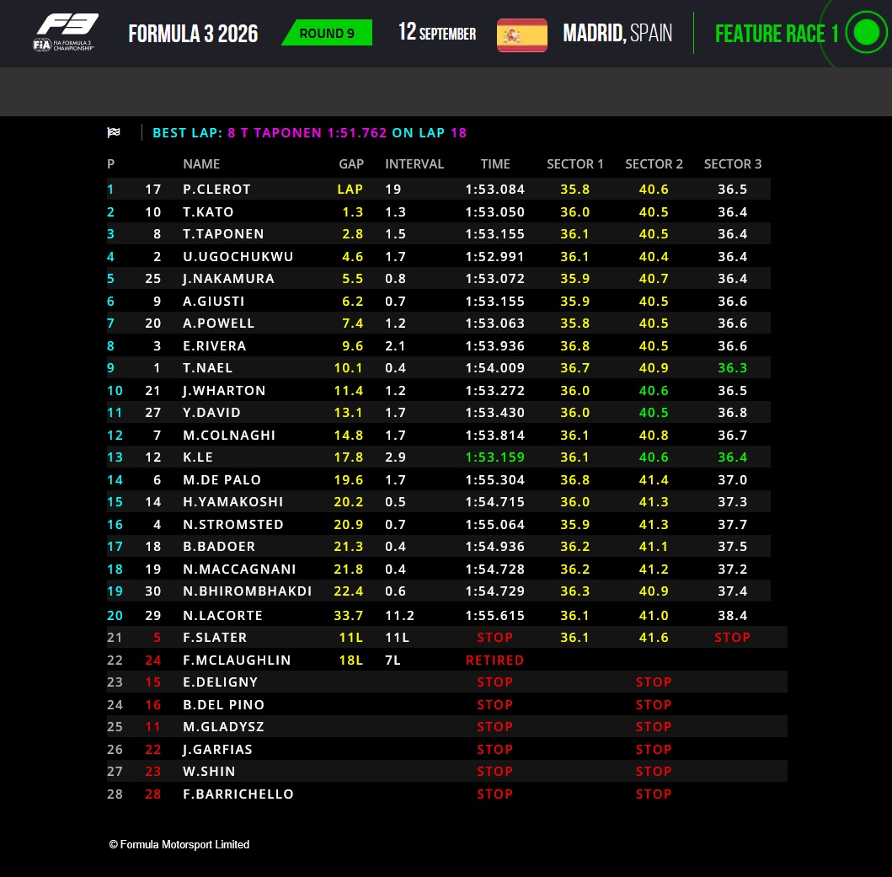
Task: Click T.KATO's lap time 1:53.050
Action: [495, 211]
